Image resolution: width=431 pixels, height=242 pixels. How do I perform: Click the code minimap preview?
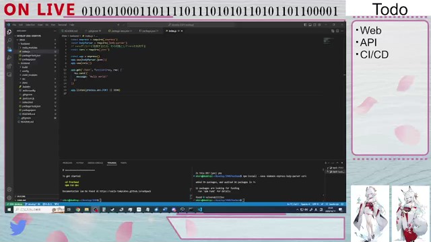328,41
